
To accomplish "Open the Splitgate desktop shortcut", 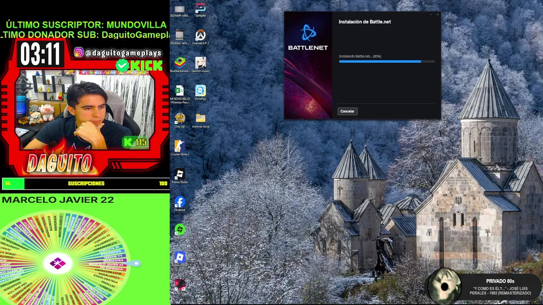I will [x=200, y=11].
